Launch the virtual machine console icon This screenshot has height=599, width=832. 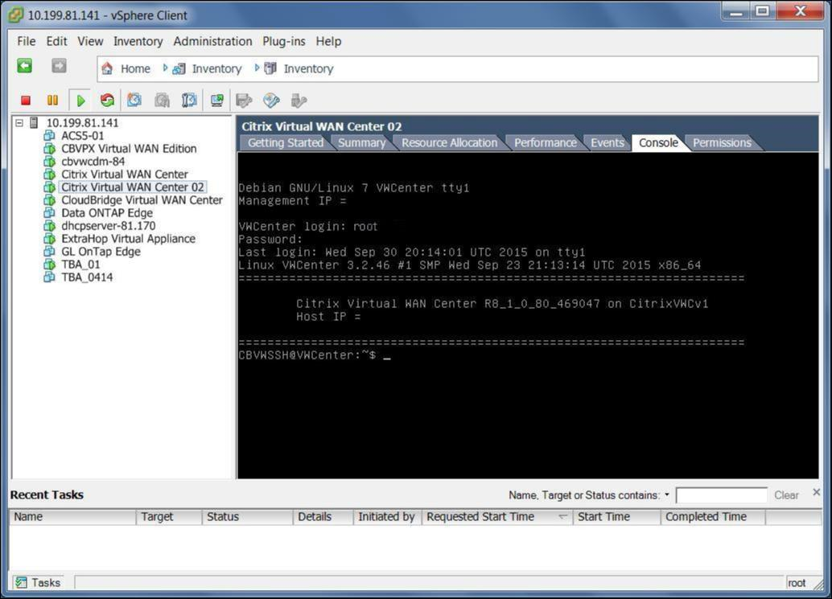point(217,101)
